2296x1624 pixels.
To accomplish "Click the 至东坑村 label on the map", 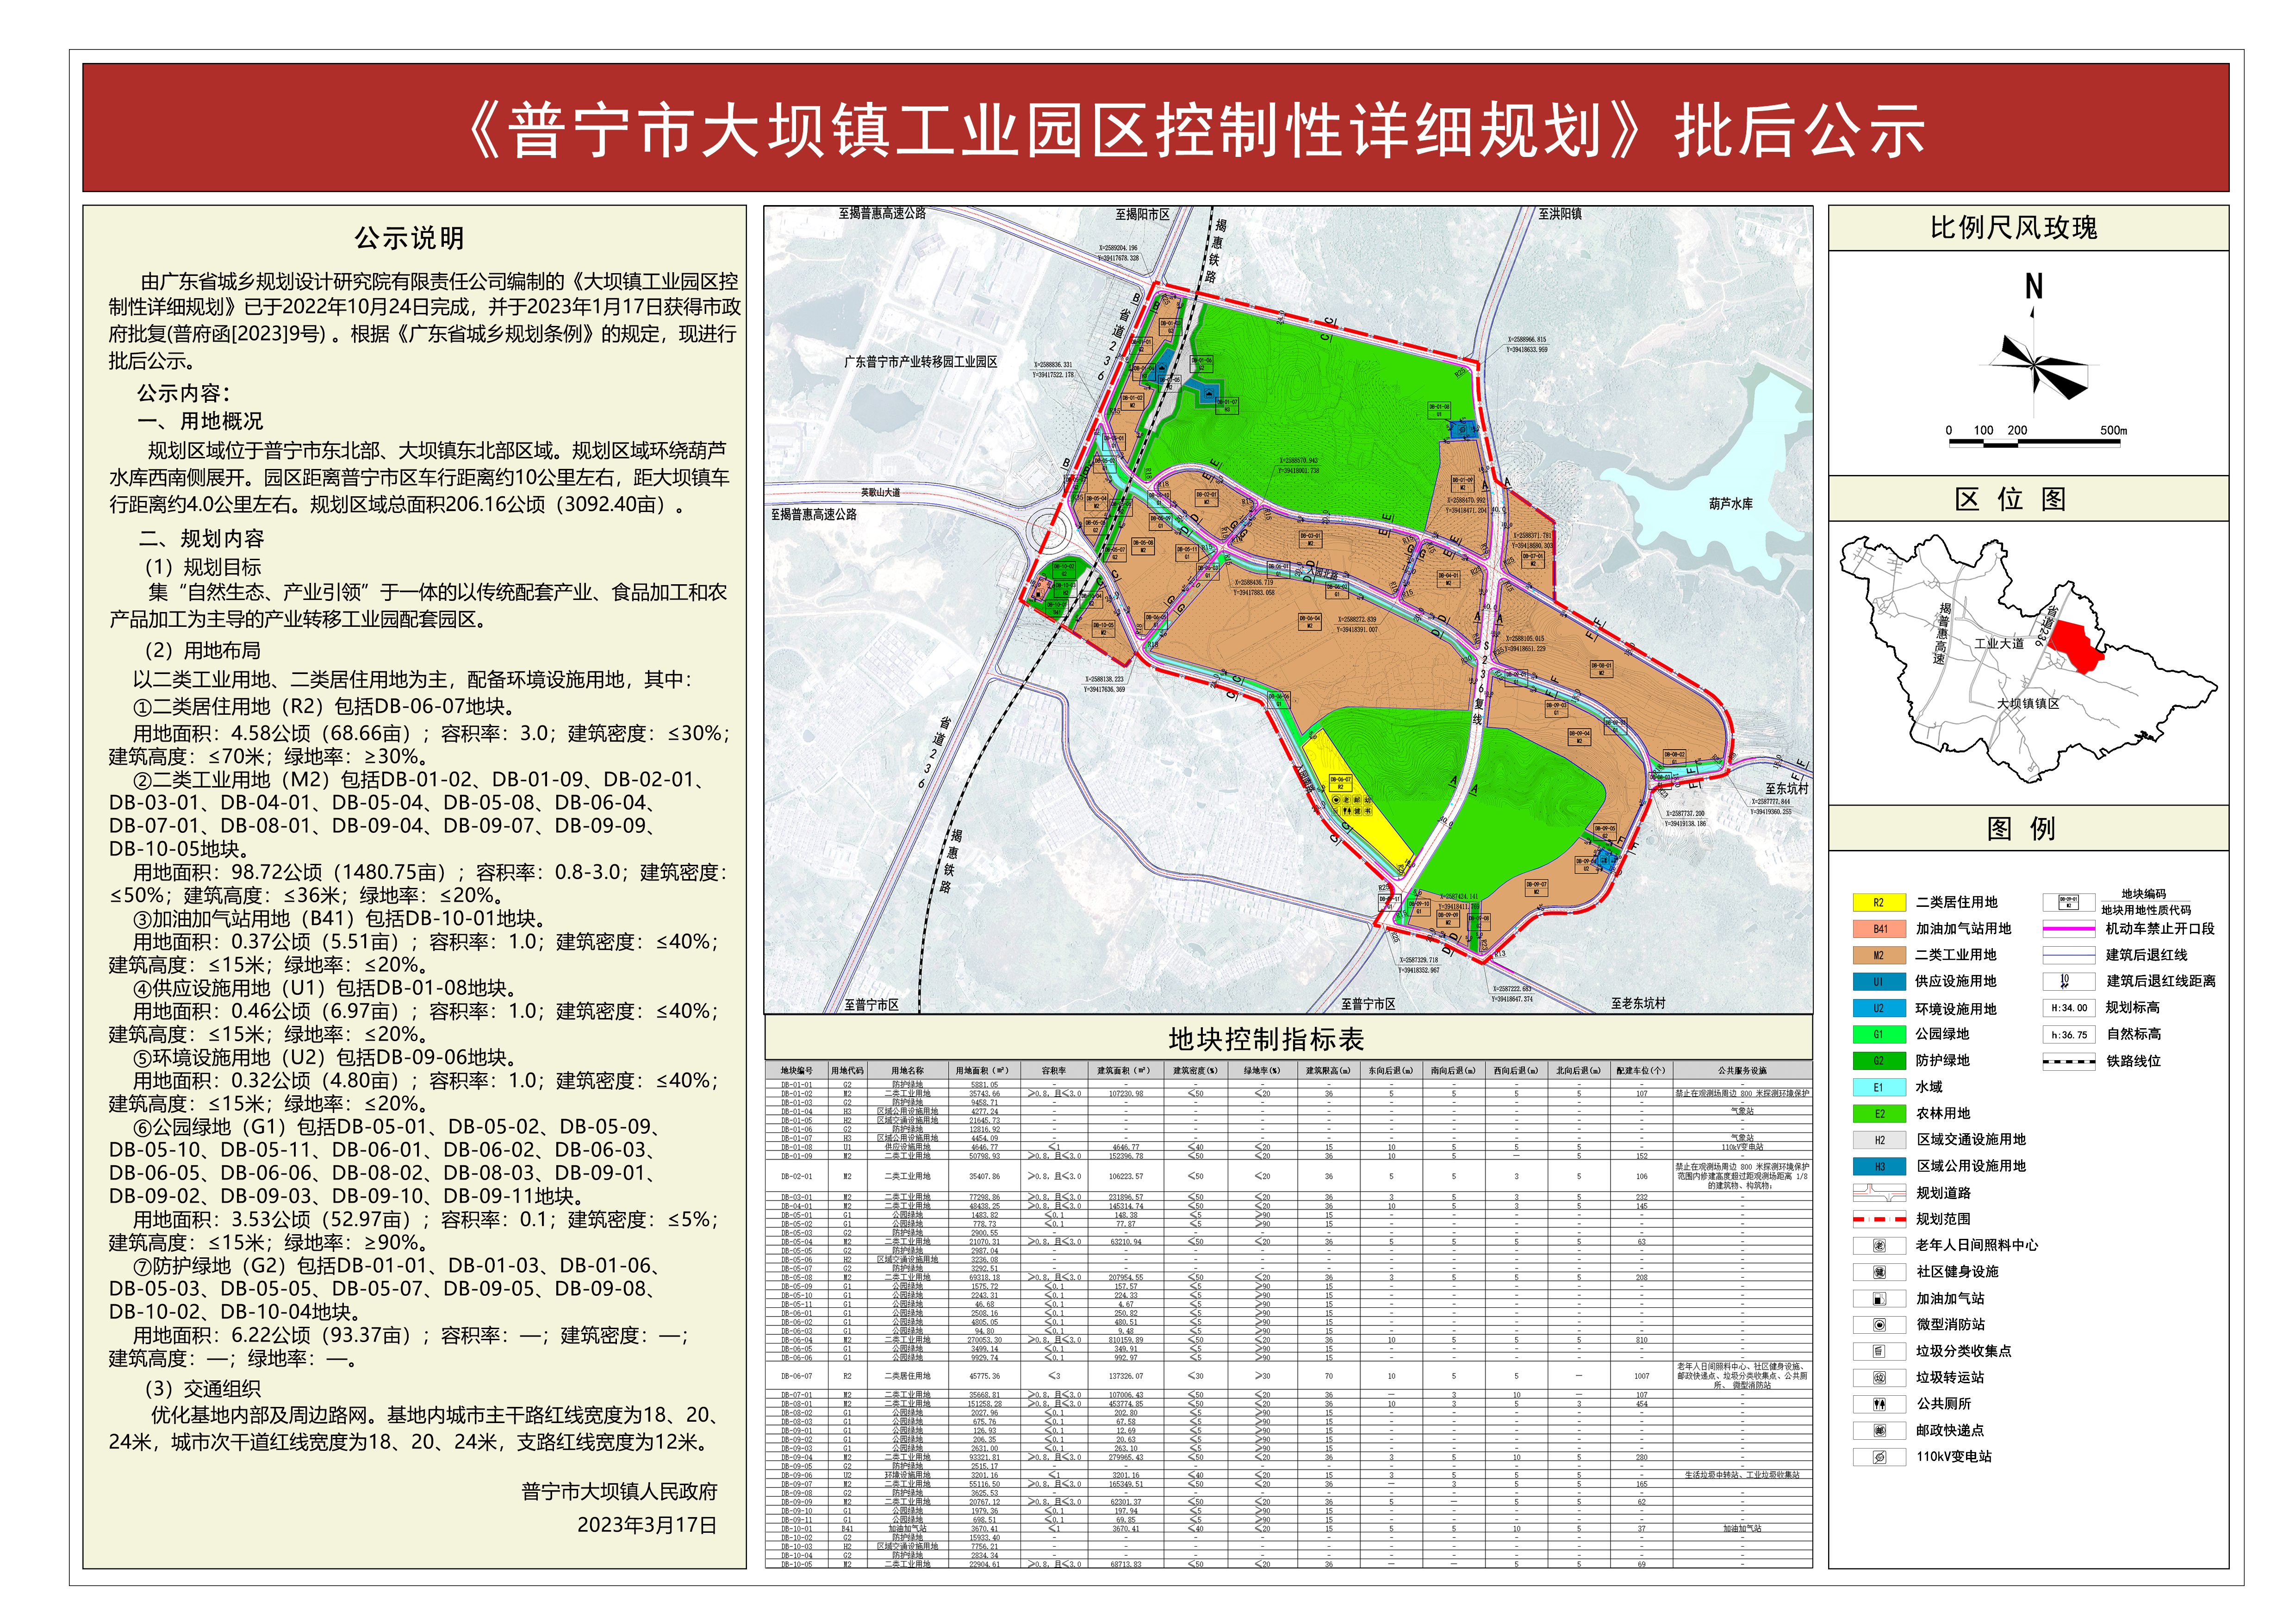I will click(x=1786, y=788).
